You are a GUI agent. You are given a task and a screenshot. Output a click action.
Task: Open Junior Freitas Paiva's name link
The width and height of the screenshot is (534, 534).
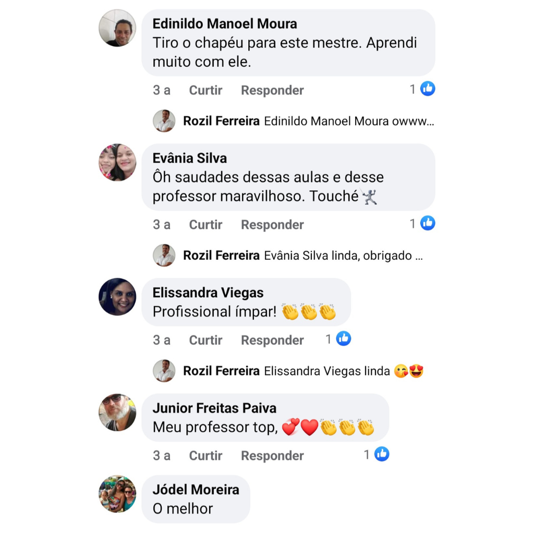214,408
